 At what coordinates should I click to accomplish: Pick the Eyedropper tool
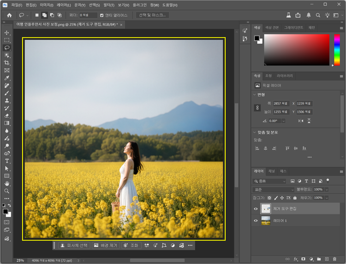[x=7, y=78]
